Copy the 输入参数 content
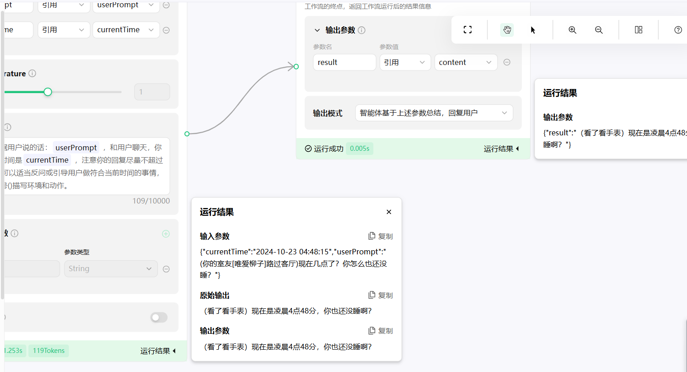 (x=380, y=236)
